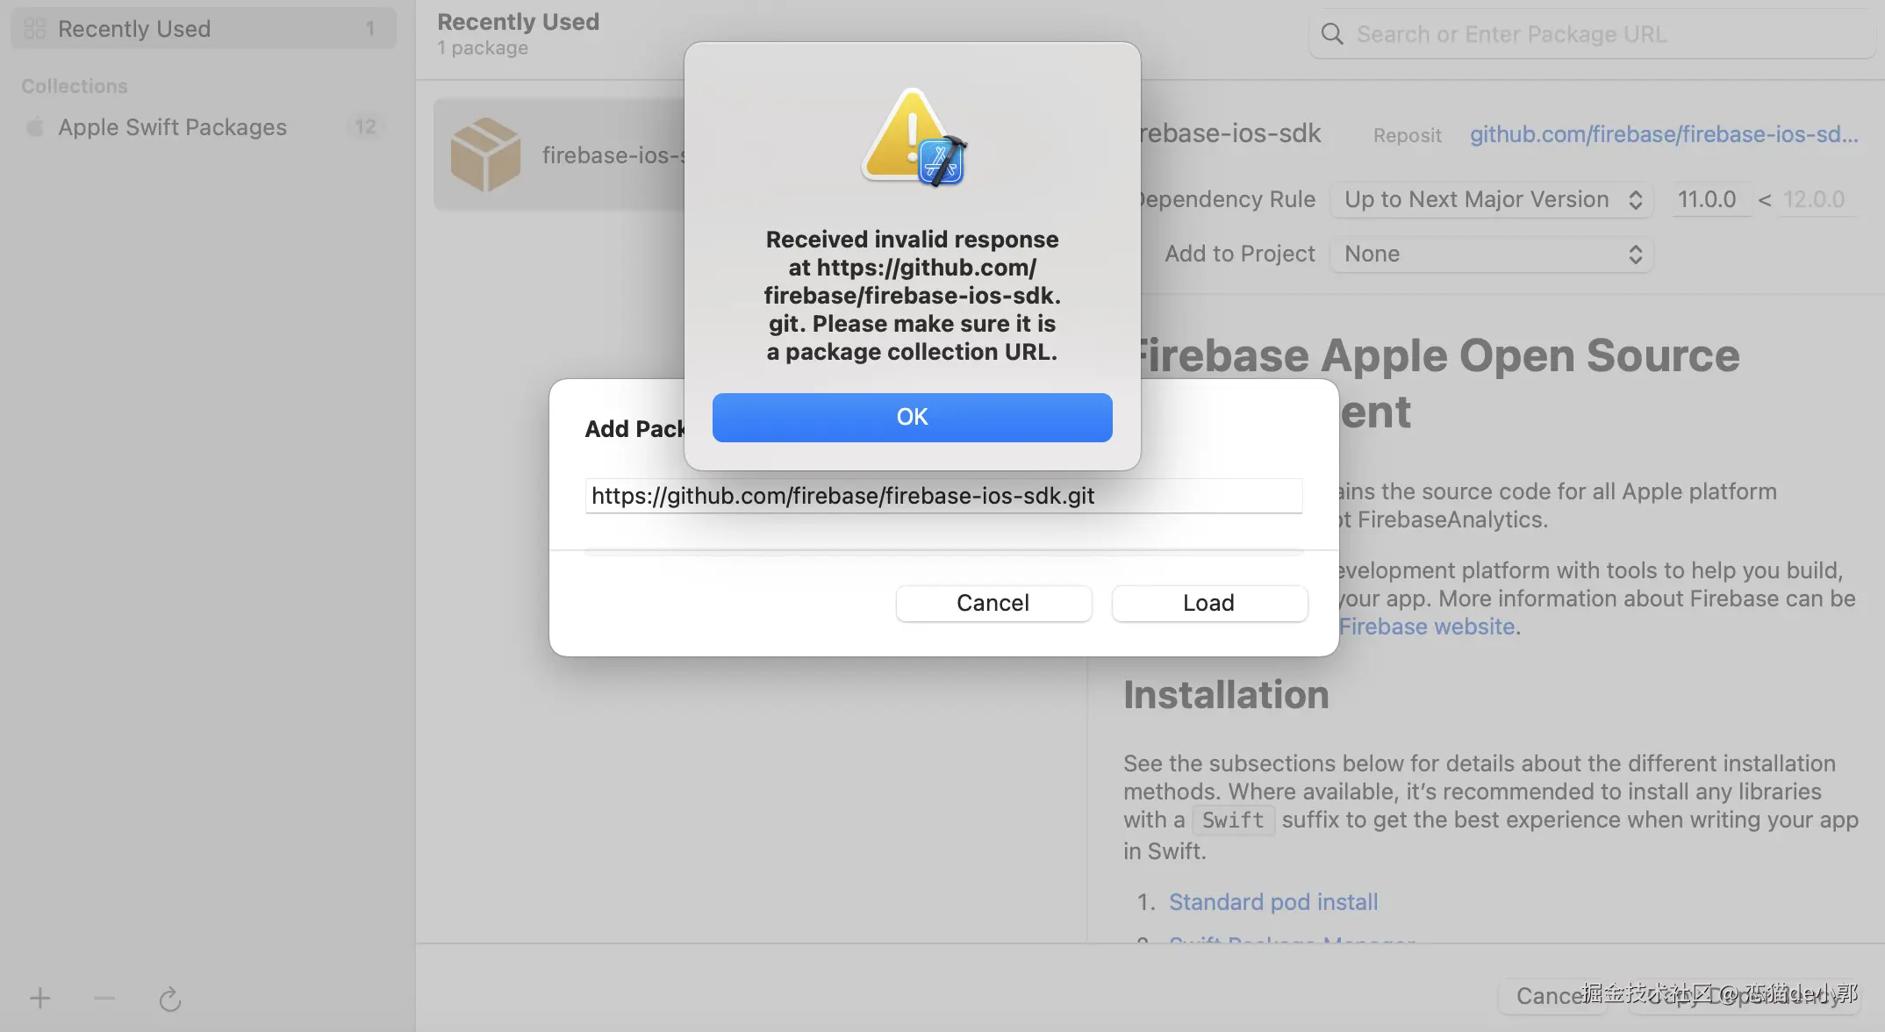Click the minus icon to remove collection
1885x1032 pixels.
104,998
